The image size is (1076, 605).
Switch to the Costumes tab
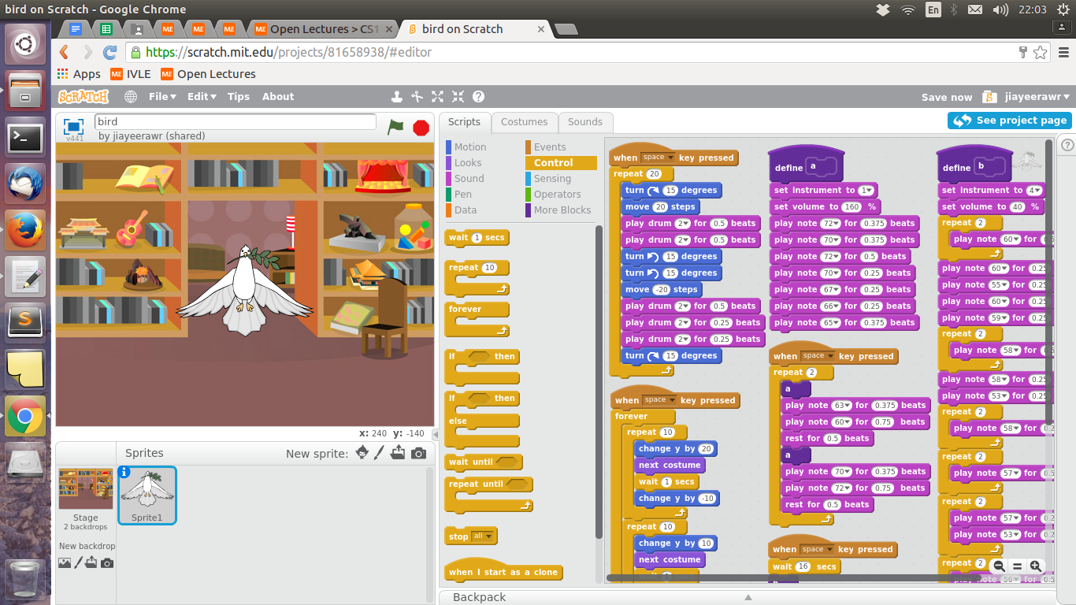pos(525,122)
